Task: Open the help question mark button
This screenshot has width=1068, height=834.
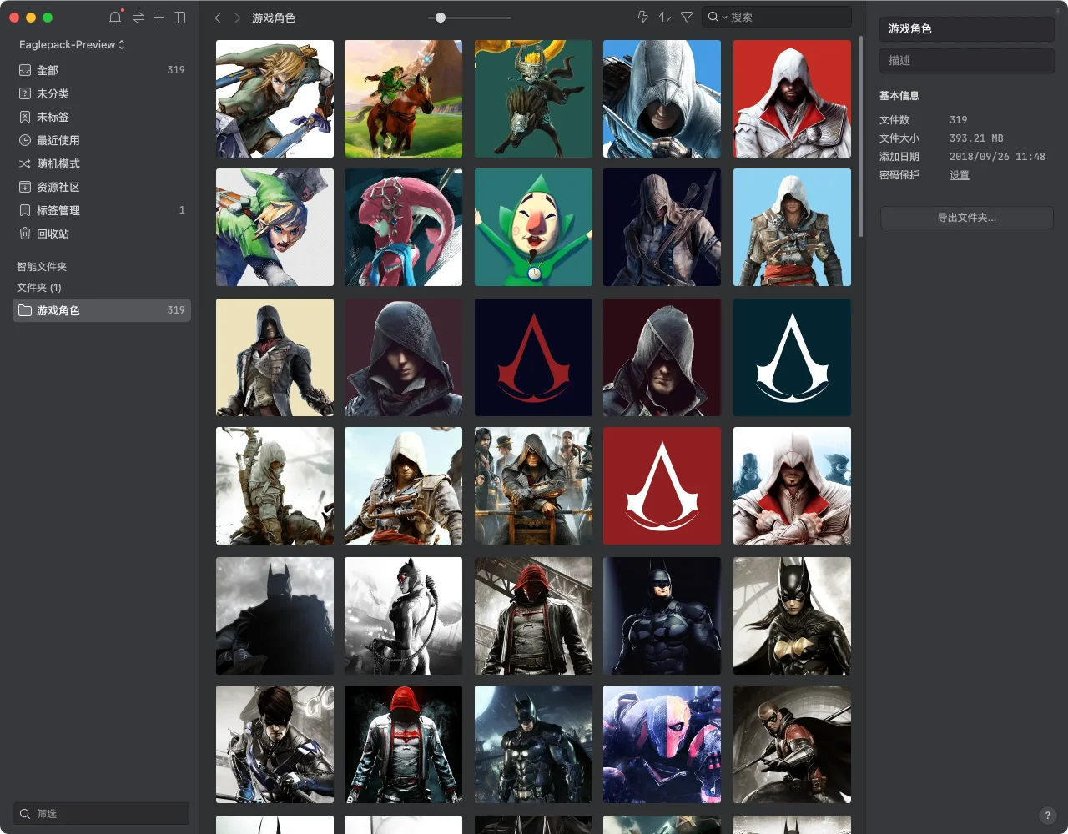Action: click(1047, 816)
